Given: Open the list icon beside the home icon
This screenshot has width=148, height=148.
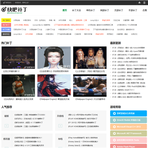Looking at the screenshot, I should (x=144, y=2).
